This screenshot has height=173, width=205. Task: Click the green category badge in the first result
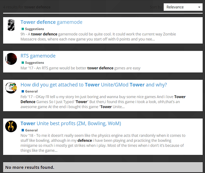tap(23, 29)
